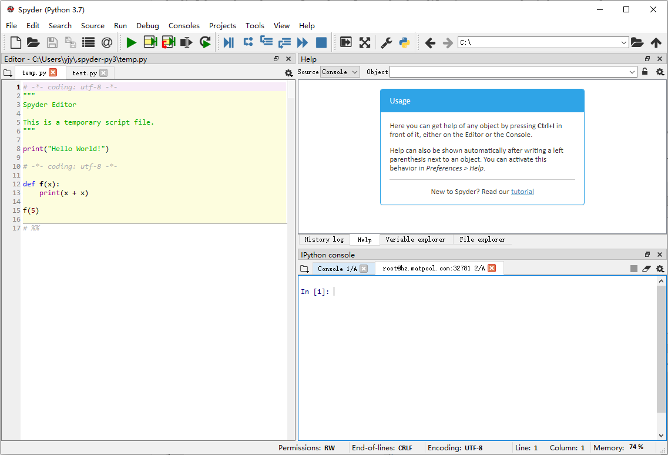Run the current file with green play button

click(x=131, y=42)
